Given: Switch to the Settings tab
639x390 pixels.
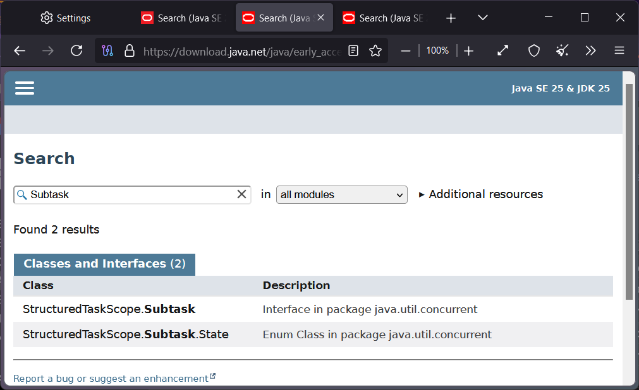Looking at the screenshot, I should click(x=66, y=18).
